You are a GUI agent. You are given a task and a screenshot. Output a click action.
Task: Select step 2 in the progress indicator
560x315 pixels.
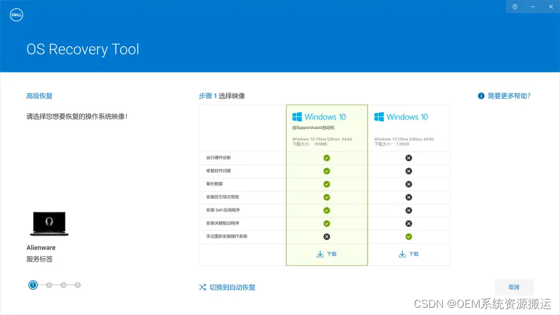[49, 285]
